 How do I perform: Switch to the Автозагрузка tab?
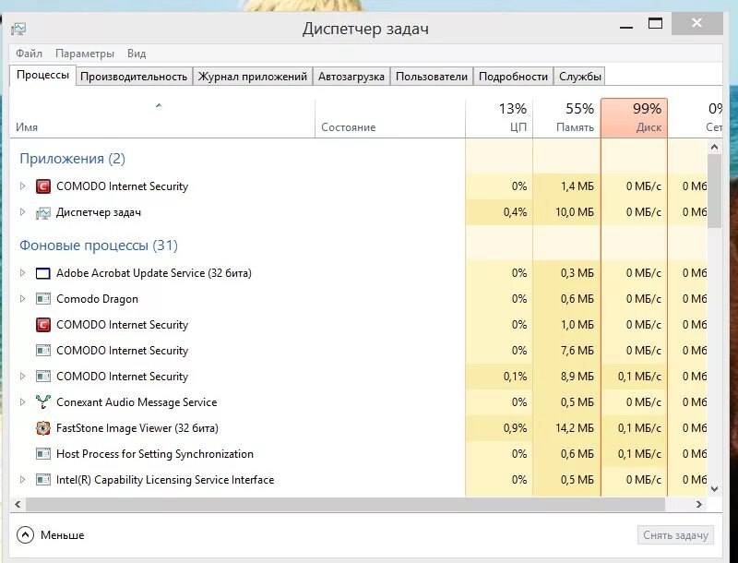(351, 77)
